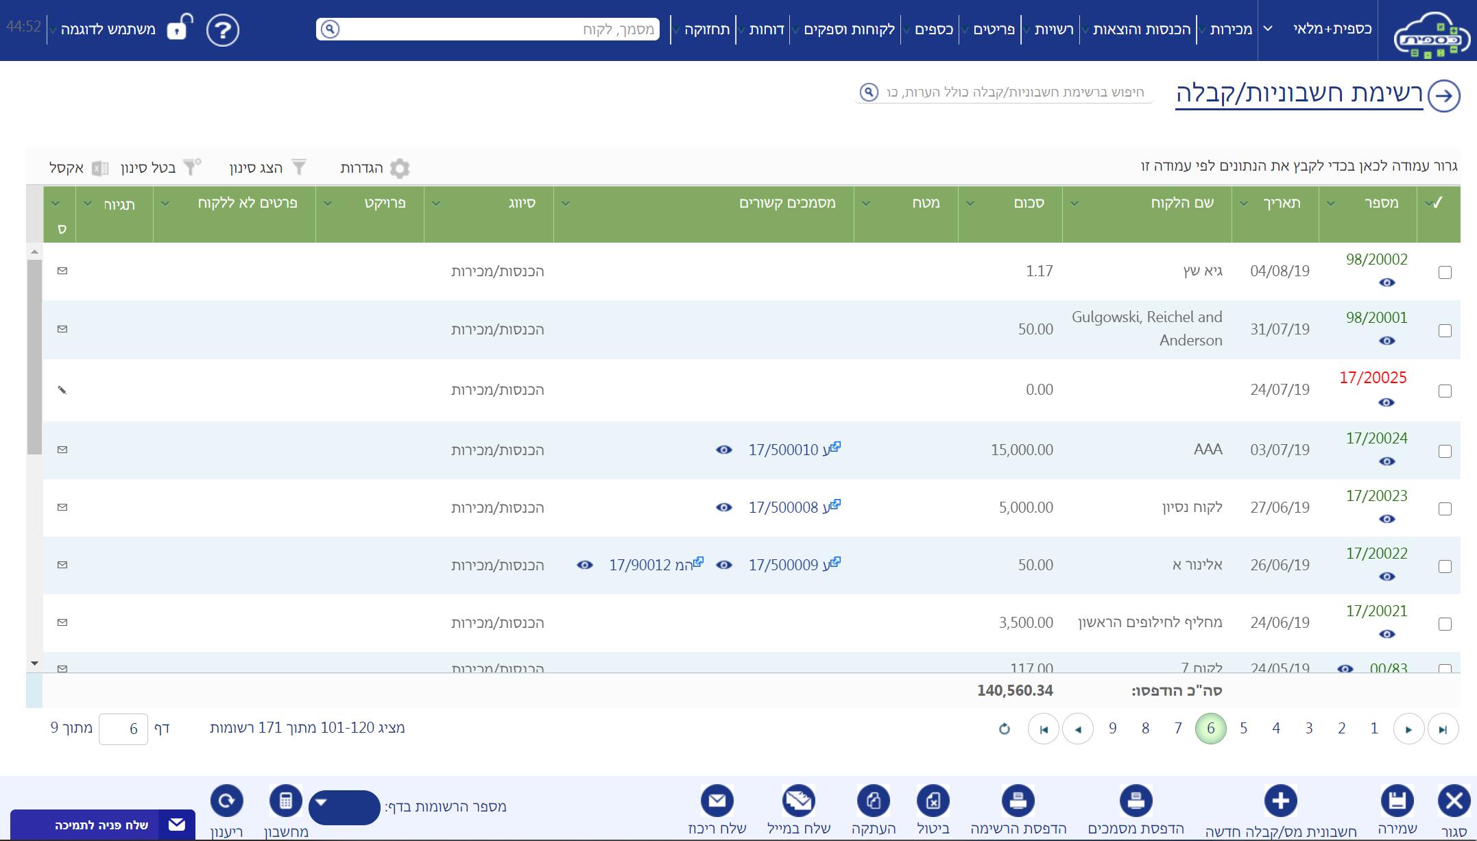
Task: Click the back arrow beside the page title
Action: 1444,95
